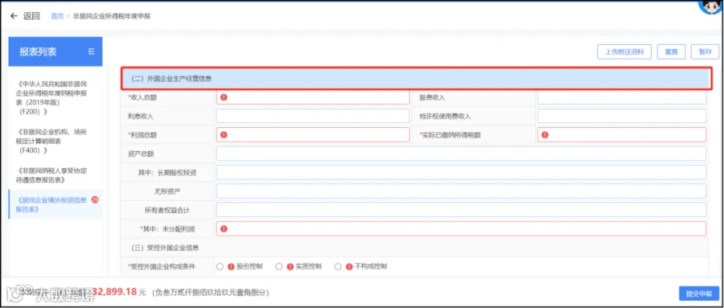The width and height of the screenshot is (724, 308).
Task: Click the error icon next to 实质控制
Action: coord(290,266)
